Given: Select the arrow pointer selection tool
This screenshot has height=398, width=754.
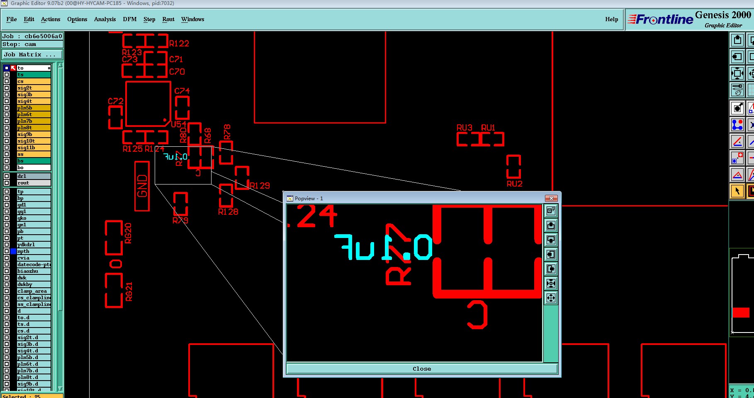Looking at the screenshot, I should [x=737, y=191].
